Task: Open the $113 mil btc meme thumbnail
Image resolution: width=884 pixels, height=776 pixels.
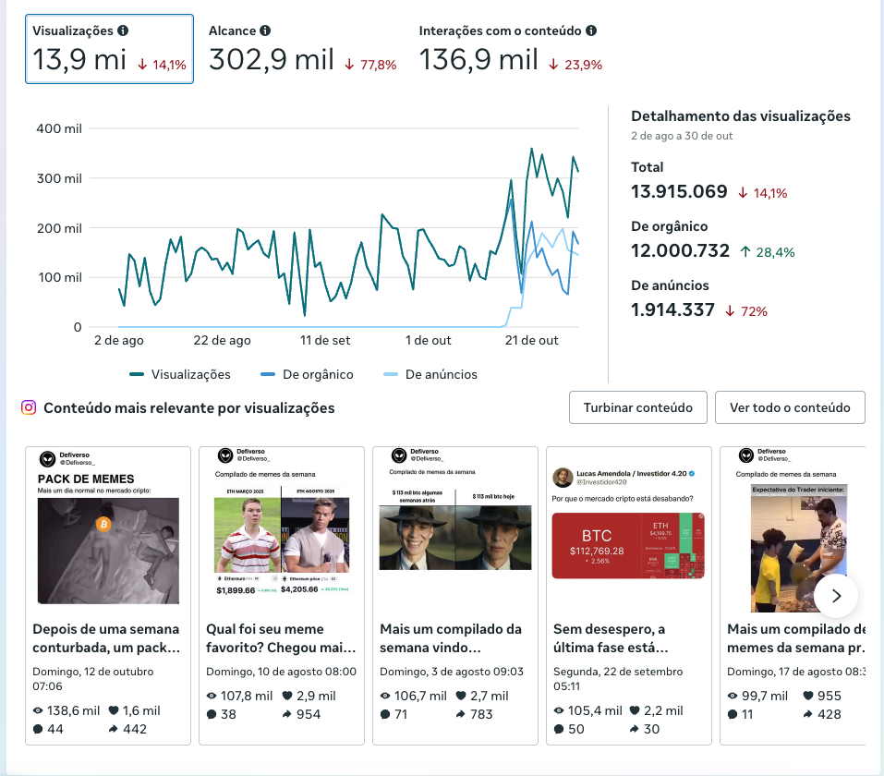Action: coord(455,530)
